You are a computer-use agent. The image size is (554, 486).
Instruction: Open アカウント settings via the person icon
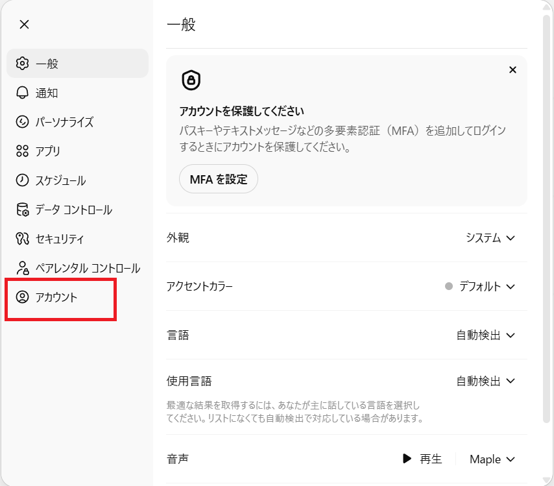(22, 298)
